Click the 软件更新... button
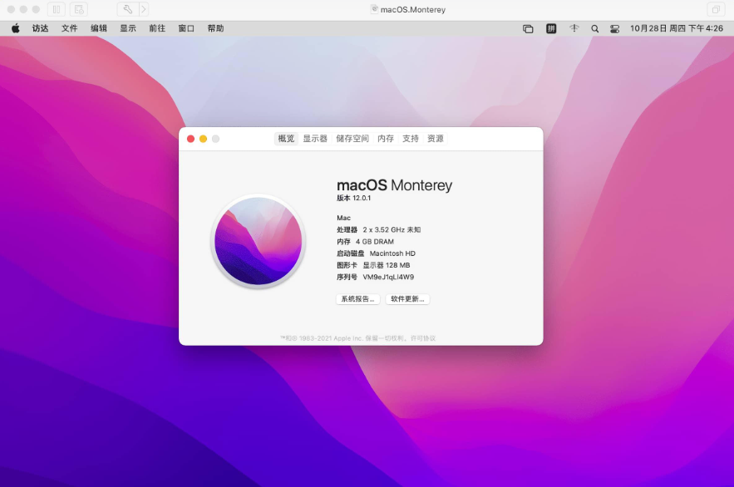The height and width of the screenshot is (487, 734). (407, 299)
